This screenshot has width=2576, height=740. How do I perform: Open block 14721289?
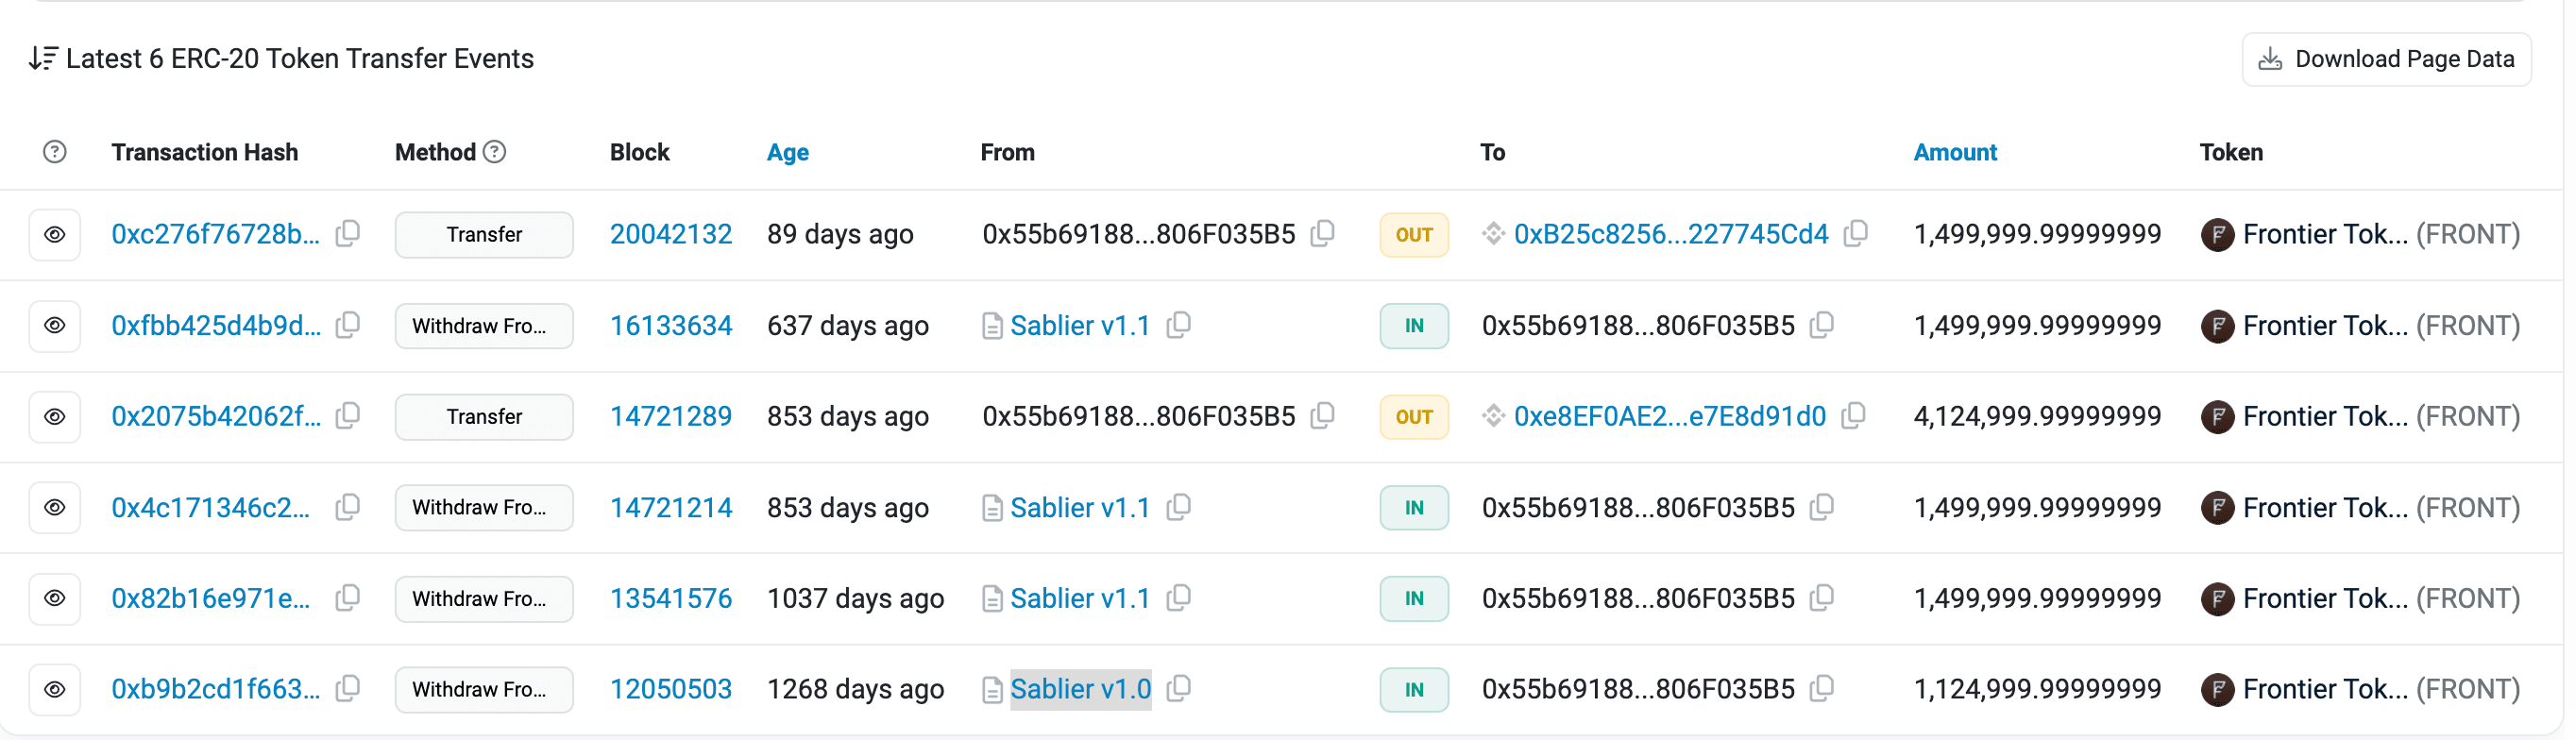[670, 416]
